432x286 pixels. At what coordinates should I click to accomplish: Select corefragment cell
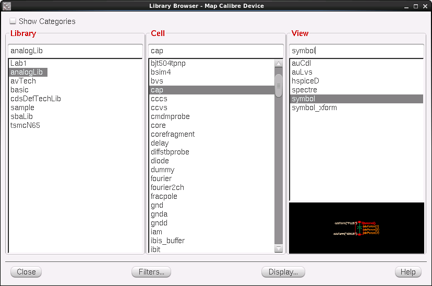coord(173,134)
